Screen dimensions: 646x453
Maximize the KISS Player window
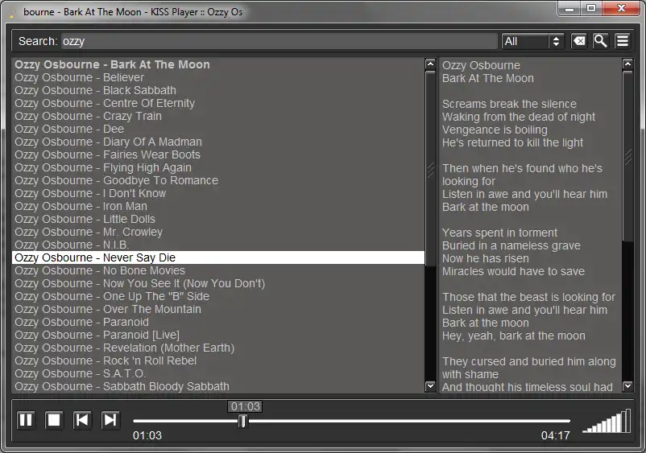(x=591, y=9)
